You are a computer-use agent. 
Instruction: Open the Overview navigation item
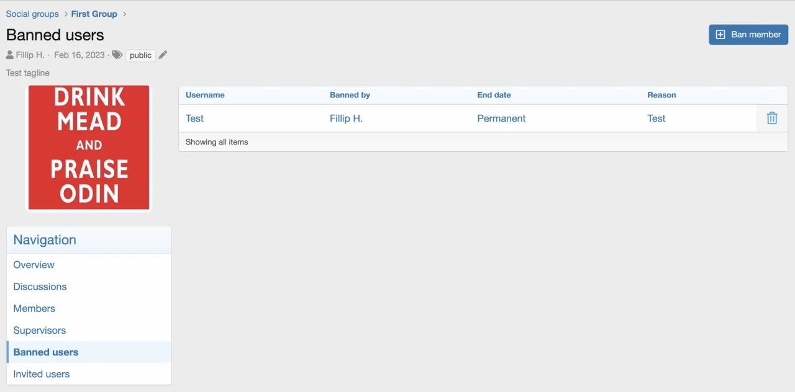[x=34, y=265]
